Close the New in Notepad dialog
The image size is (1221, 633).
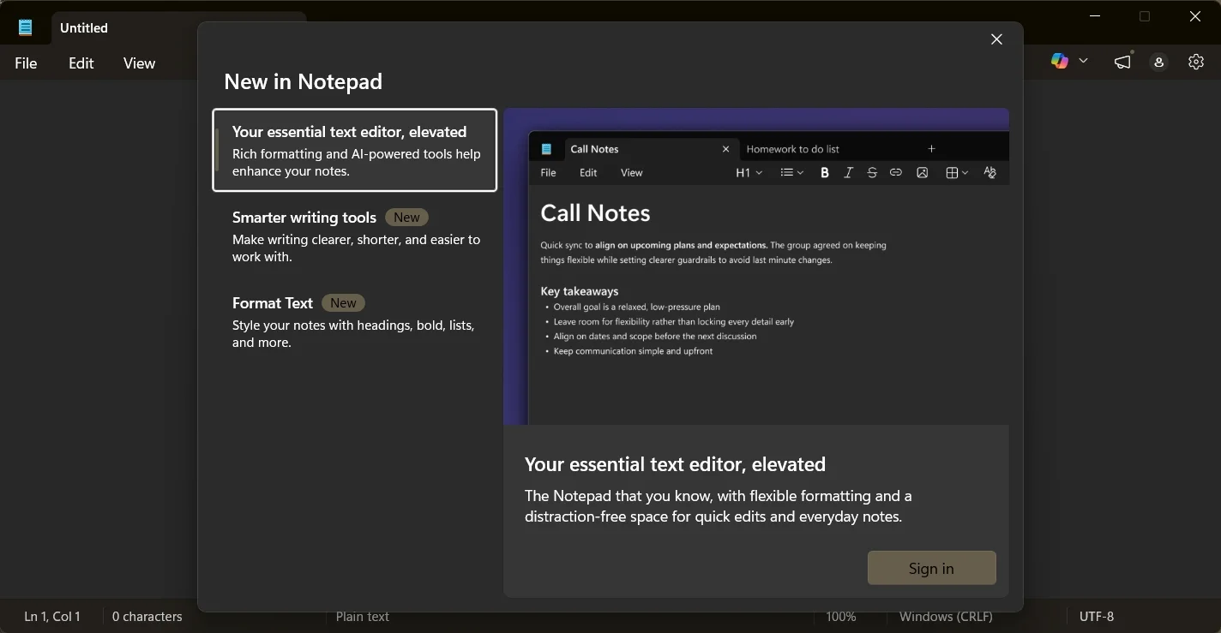[x=996, y=39]
